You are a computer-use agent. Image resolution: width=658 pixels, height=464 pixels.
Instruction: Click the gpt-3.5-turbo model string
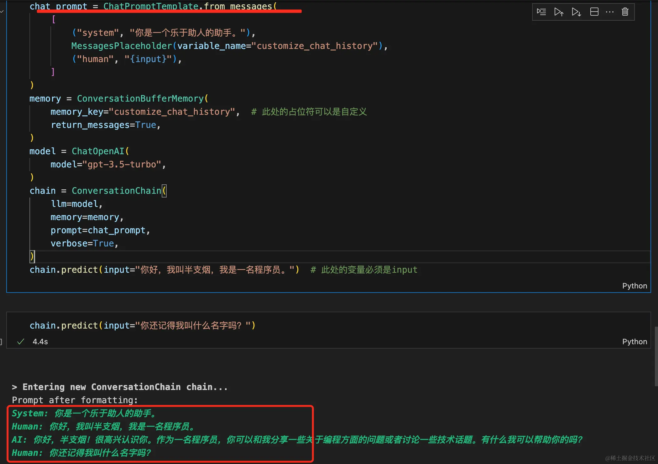click(122, 165)
